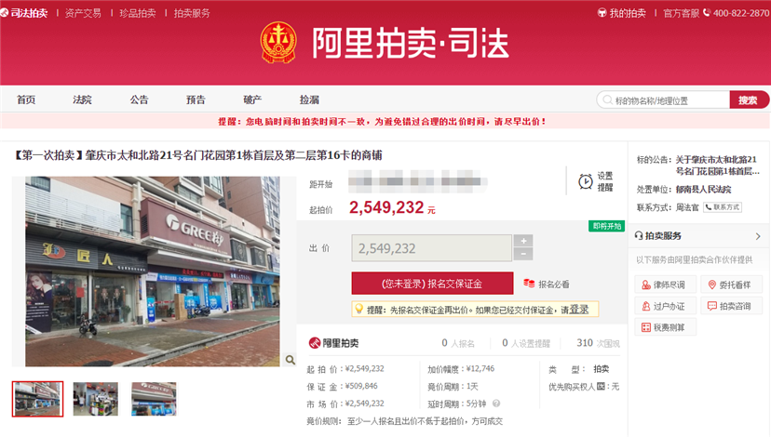This screenshot has width=771, height=437.
Task: Open 我的拍卖 account link
Action: point(621,13)
